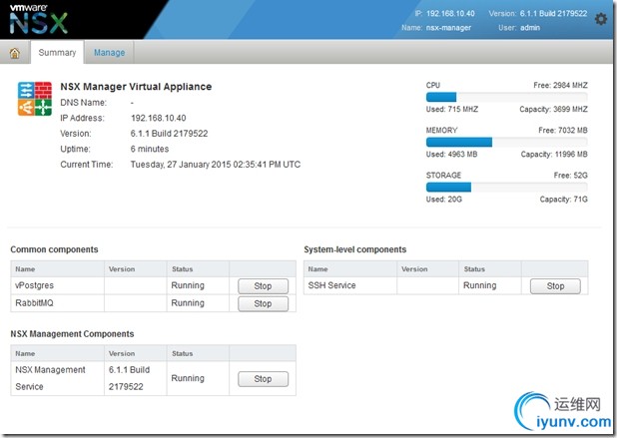Open the Manage tab

point(110,52)
